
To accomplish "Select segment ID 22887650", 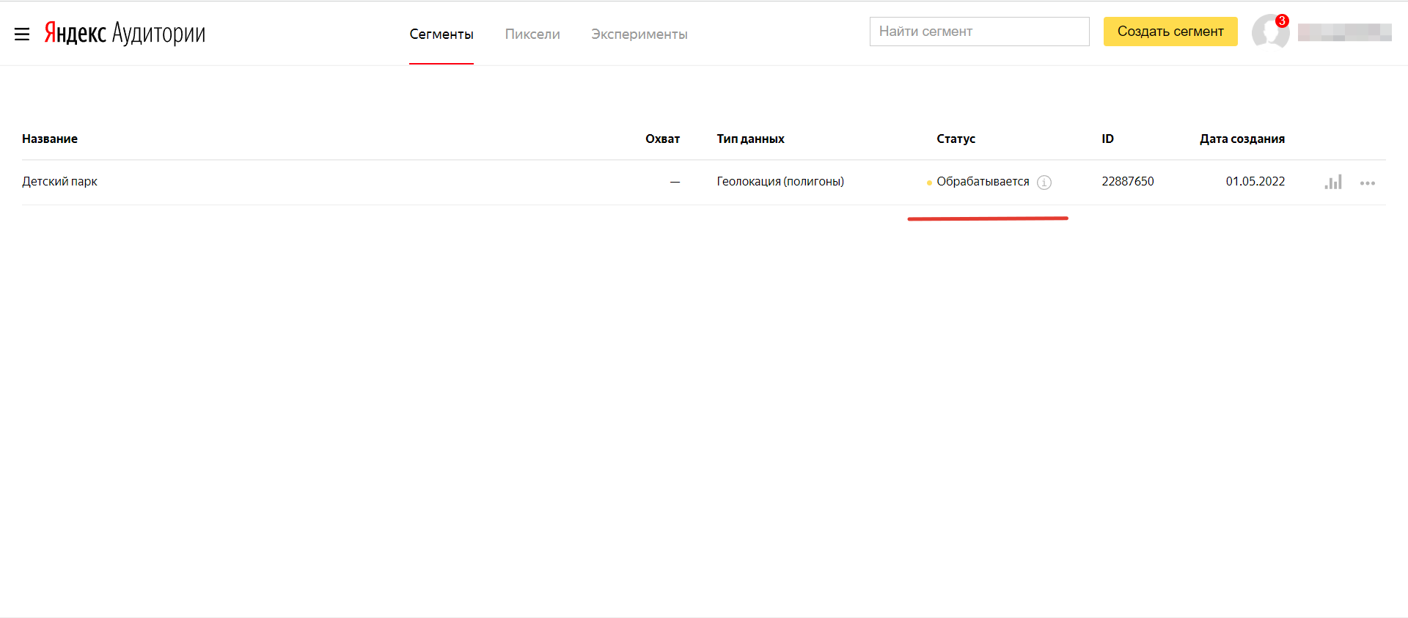I will pyautogui.click(x=1127, y=181).
